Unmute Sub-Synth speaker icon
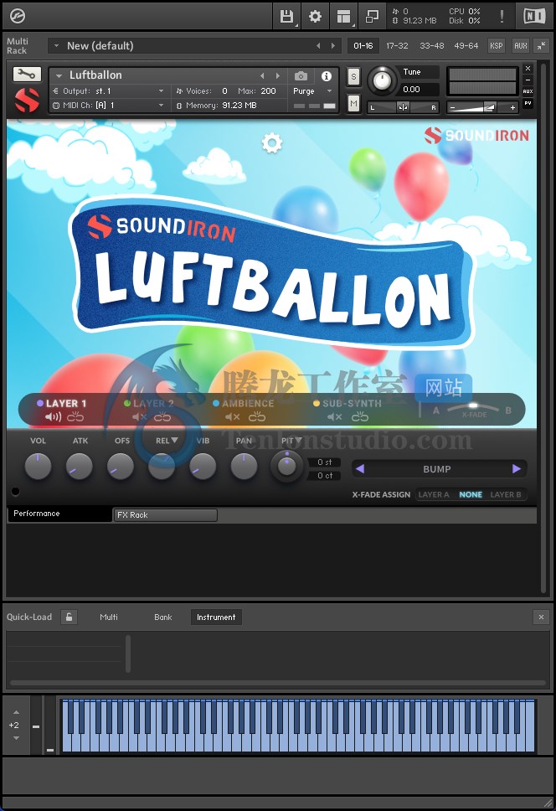This screenshot has height=811, width=556. tap(334, 416)
